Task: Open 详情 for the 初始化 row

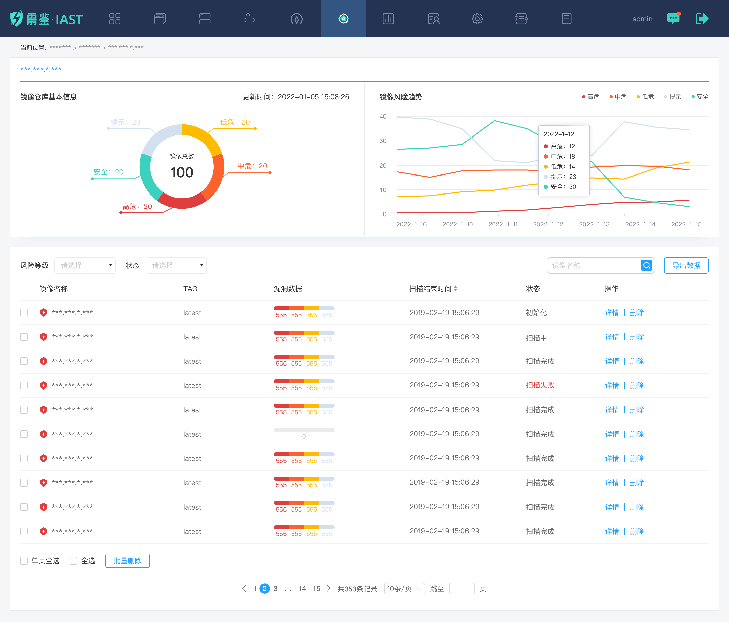Action: coord(612,312)
